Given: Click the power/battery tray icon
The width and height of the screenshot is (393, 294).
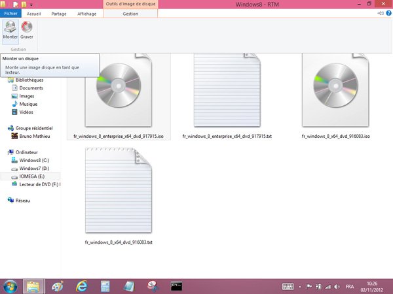Looking at the screenshot, I should (318, 287).
